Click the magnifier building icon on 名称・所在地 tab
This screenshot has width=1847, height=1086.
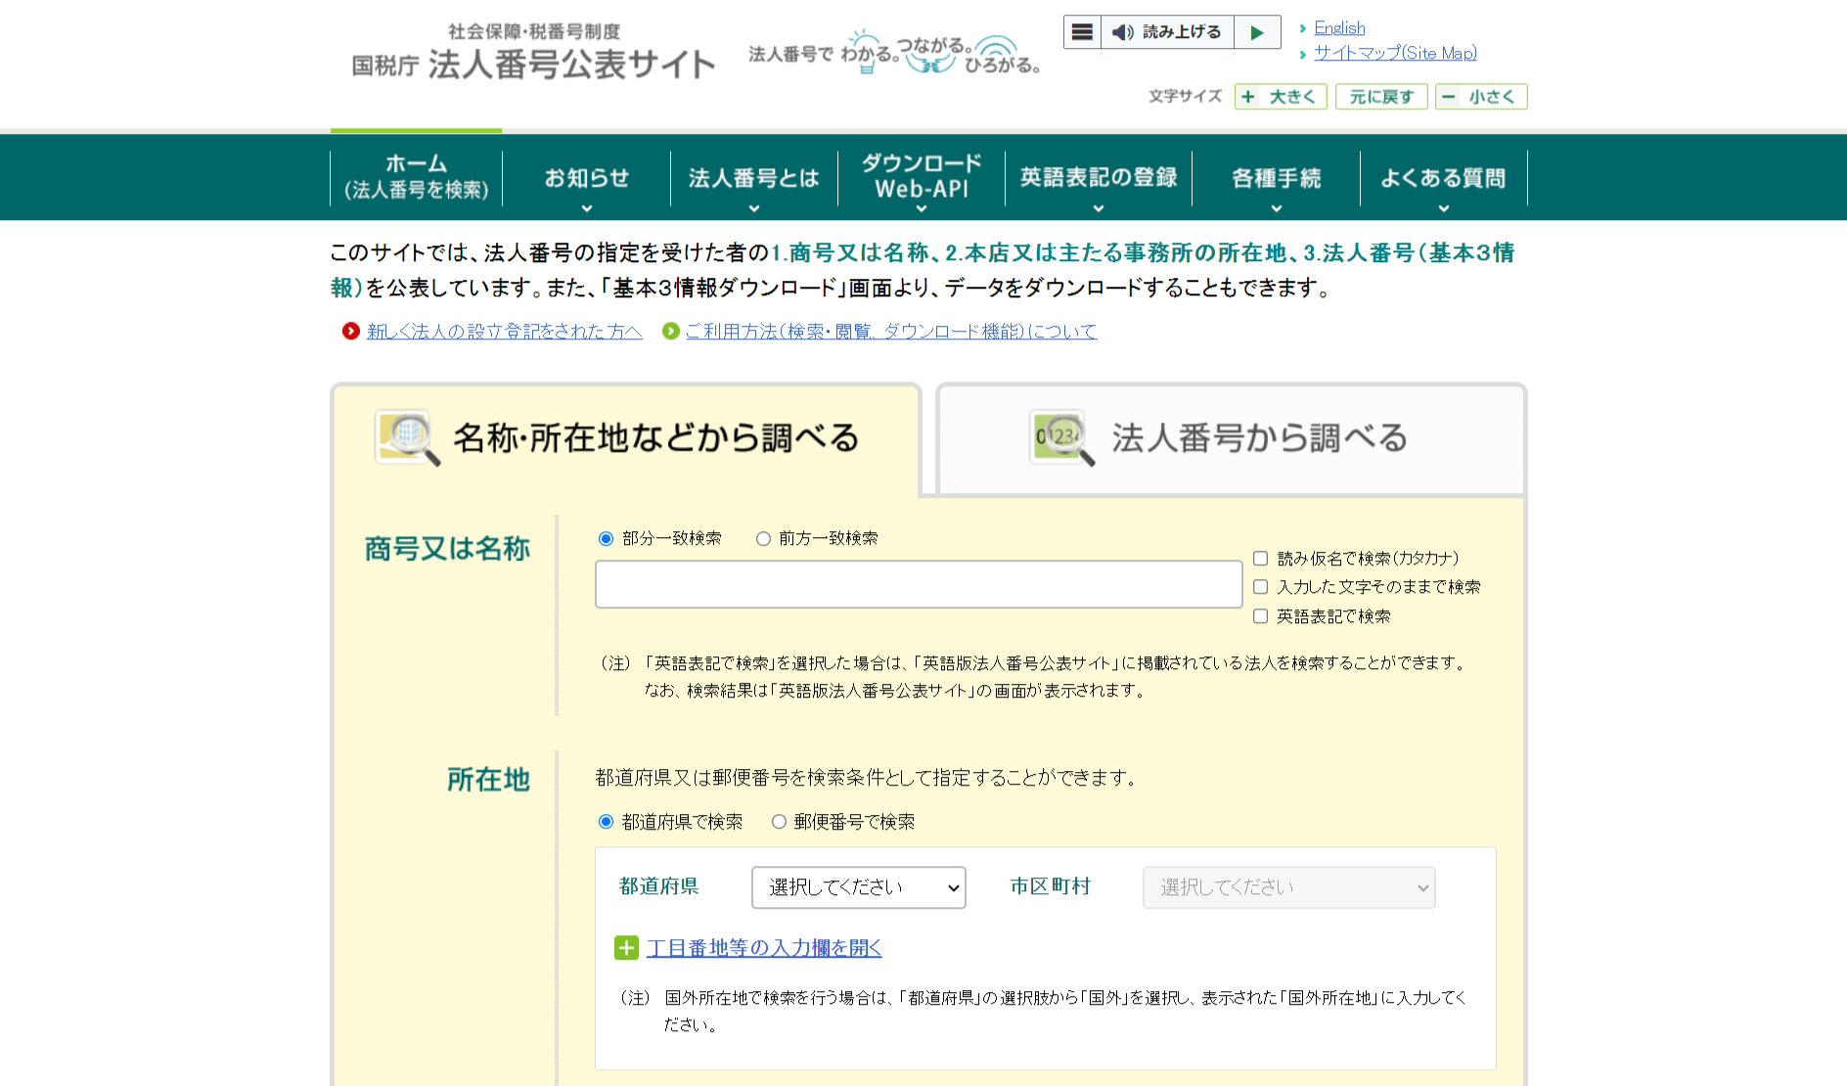(x=408, y=437)
